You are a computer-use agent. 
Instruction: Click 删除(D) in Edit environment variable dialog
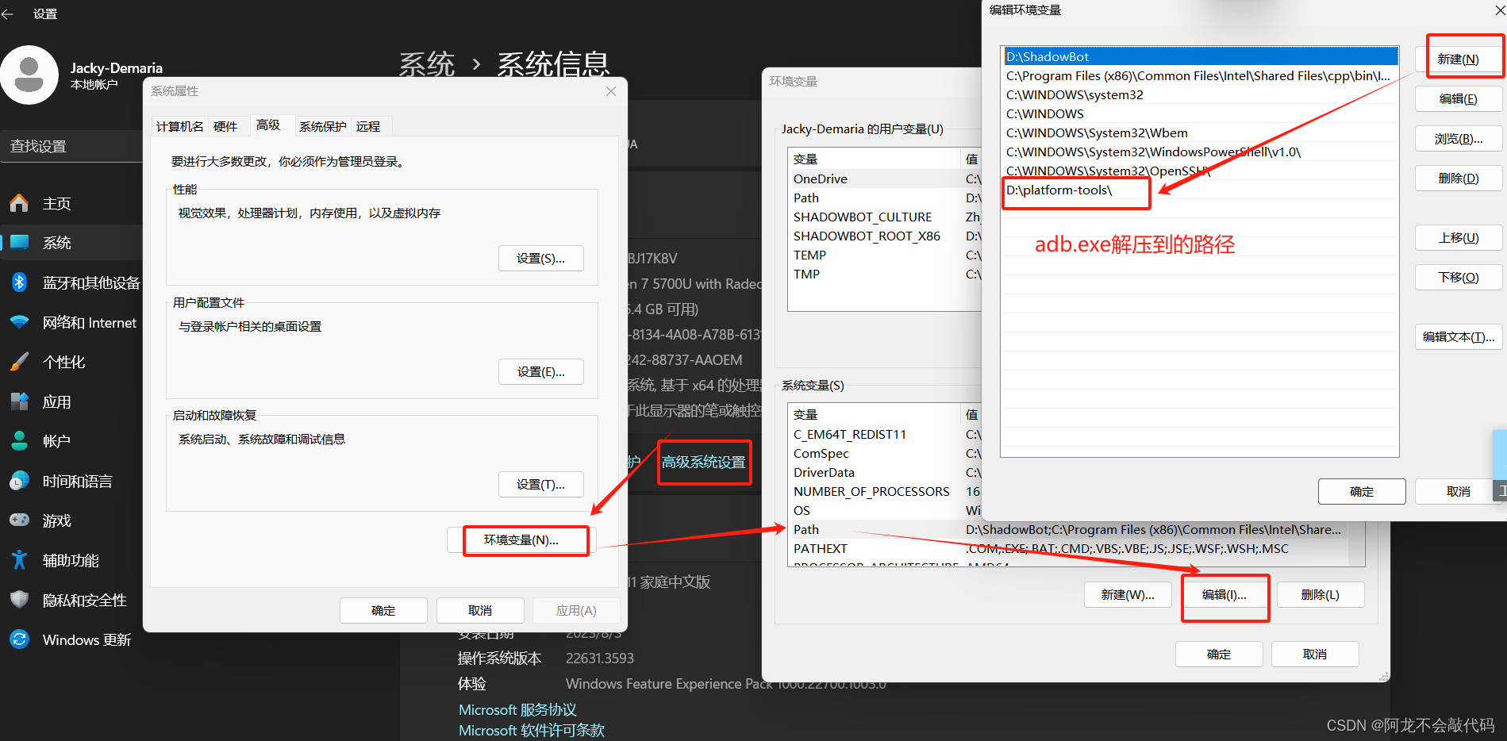[x=1459, y=179]
